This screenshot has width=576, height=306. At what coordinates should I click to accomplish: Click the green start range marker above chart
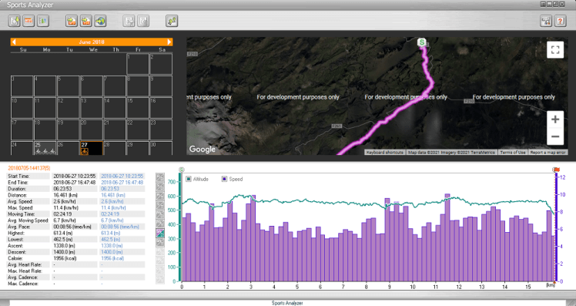coord(181,170)
